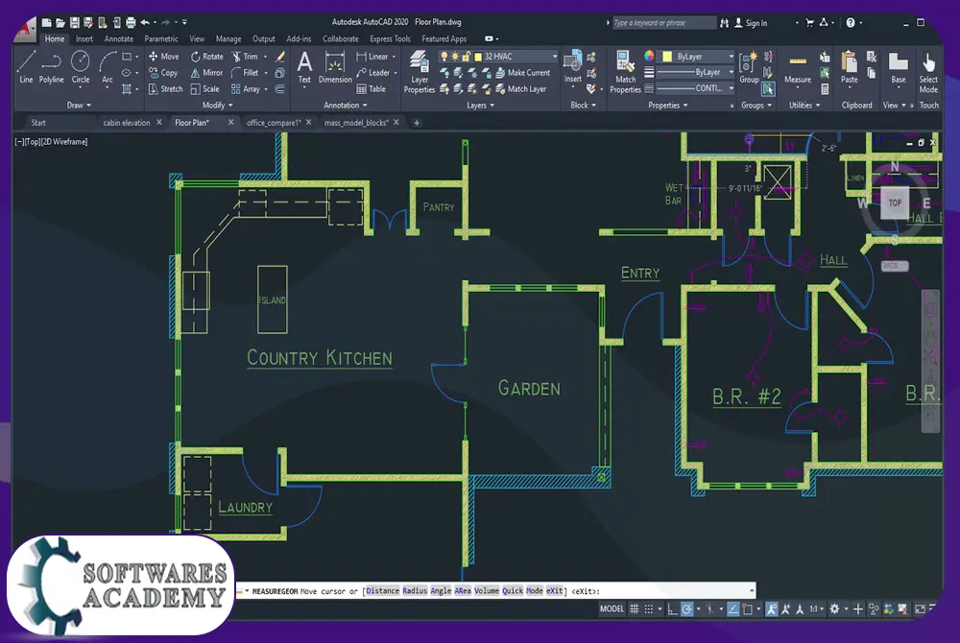This screenshot has width=960, height=643.
Task: Toggle drawing grid display in status bar
Action: pyautogui.click(x=635, y=608)
